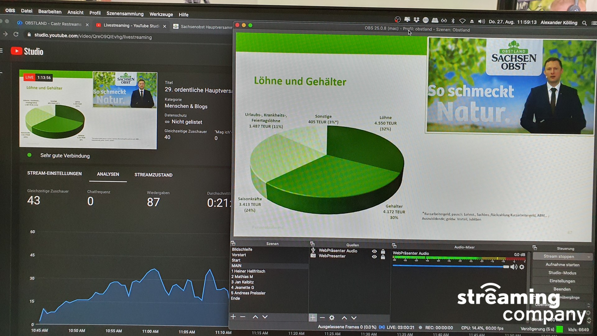The image size is (597, 336).
Task: Add a new scene with the plus icon
Action: [233, 317]
